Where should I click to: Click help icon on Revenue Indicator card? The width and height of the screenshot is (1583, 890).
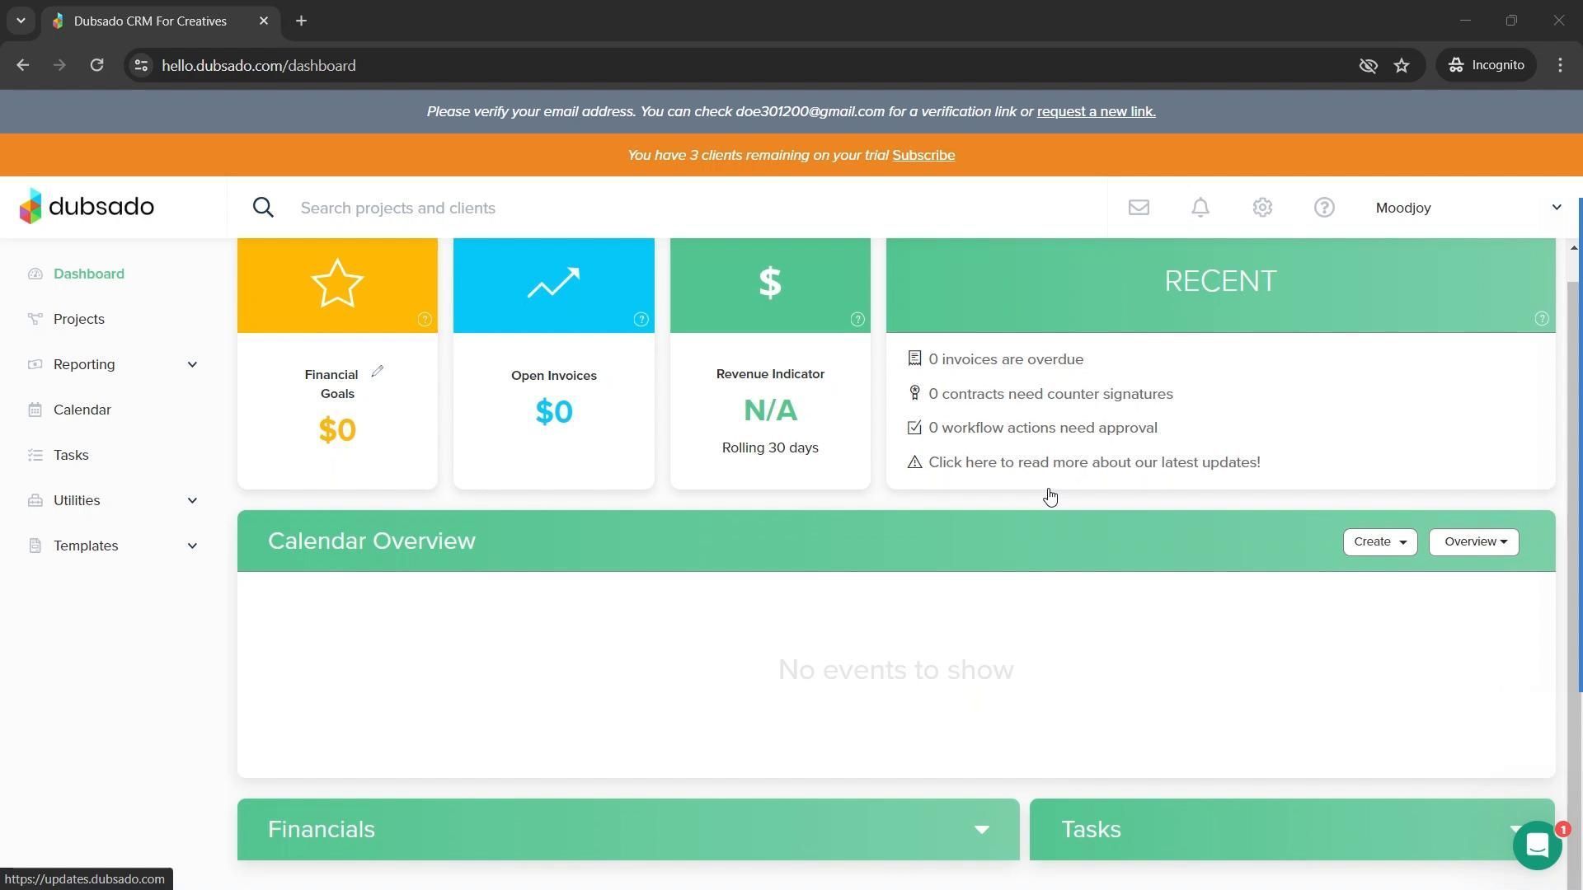pos(857,320)
